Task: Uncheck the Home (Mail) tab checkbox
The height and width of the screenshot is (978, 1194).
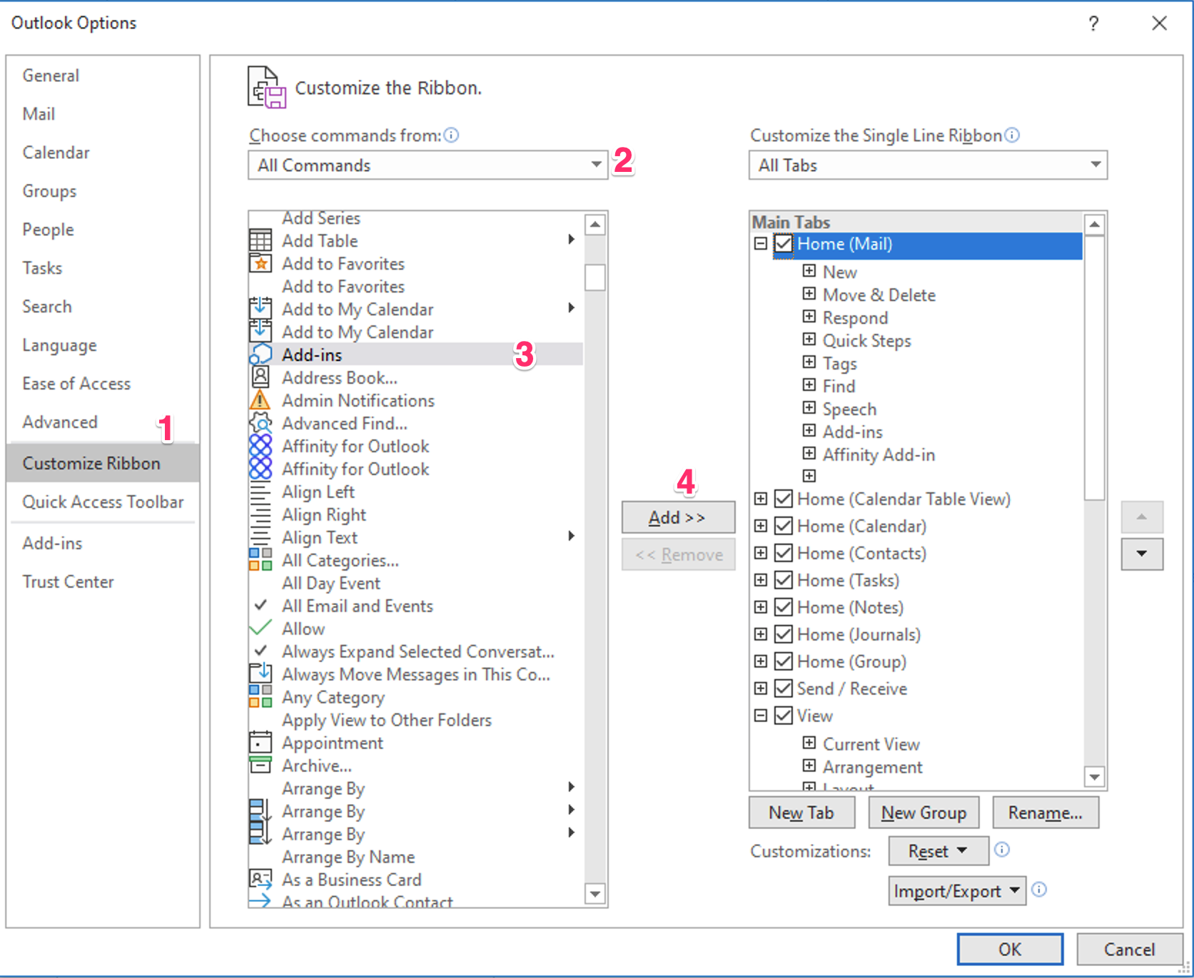Action: click(783, 243)
